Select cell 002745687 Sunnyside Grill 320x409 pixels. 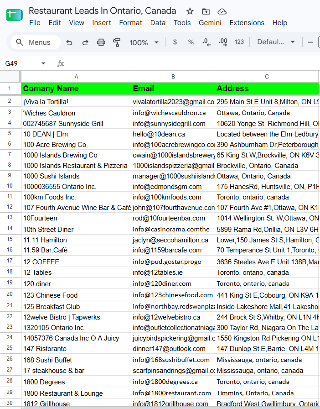coord(76,123)
